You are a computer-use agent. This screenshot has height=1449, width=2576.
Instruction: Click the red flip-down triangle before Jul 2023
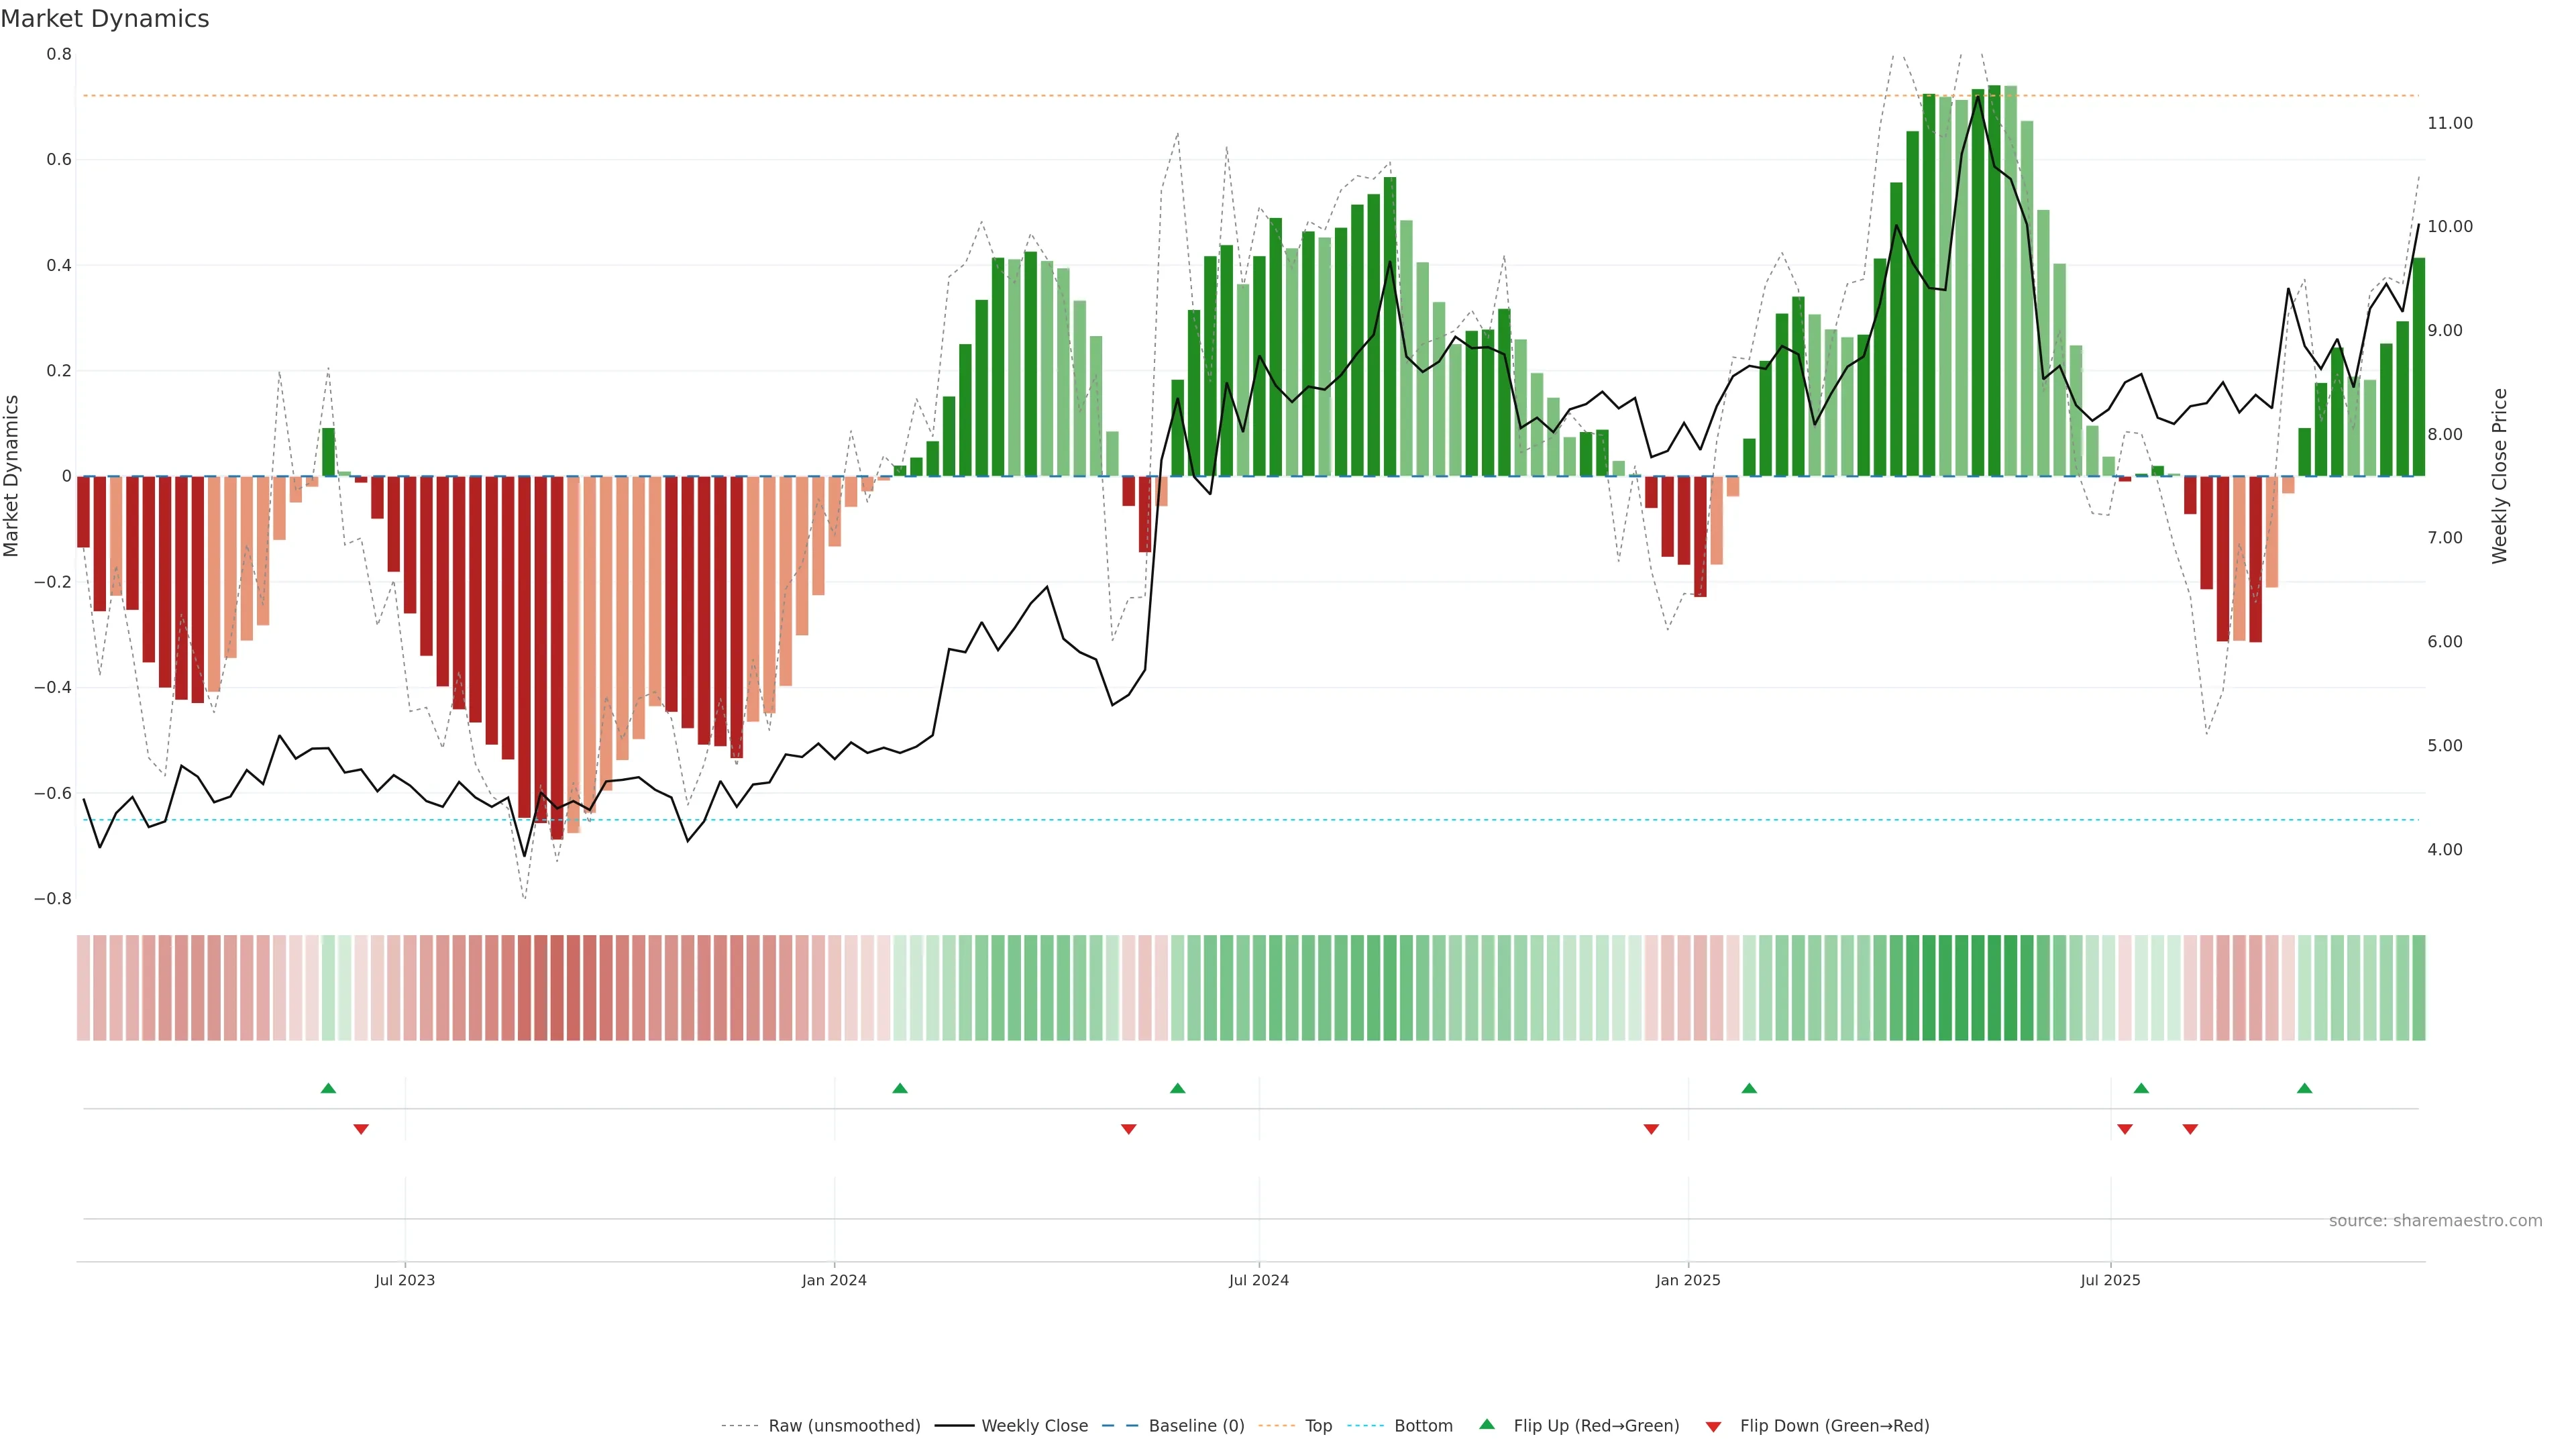click(361, 1129)
